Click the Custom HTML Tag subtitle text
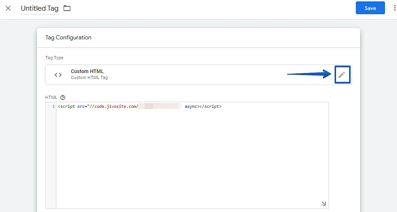 point(89,78)
